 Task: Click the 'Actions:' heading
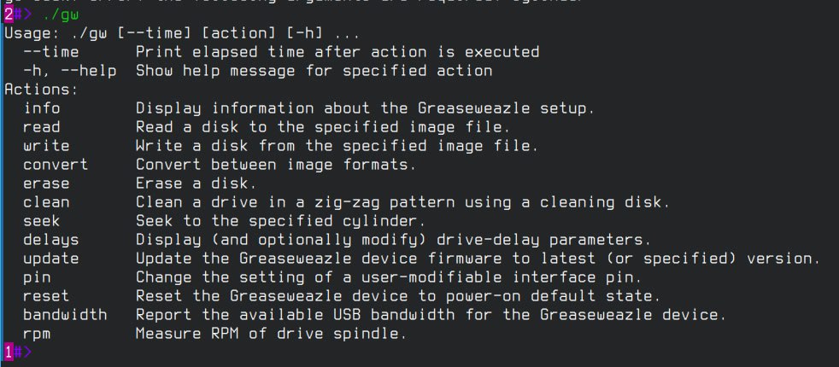click(41, 90)
